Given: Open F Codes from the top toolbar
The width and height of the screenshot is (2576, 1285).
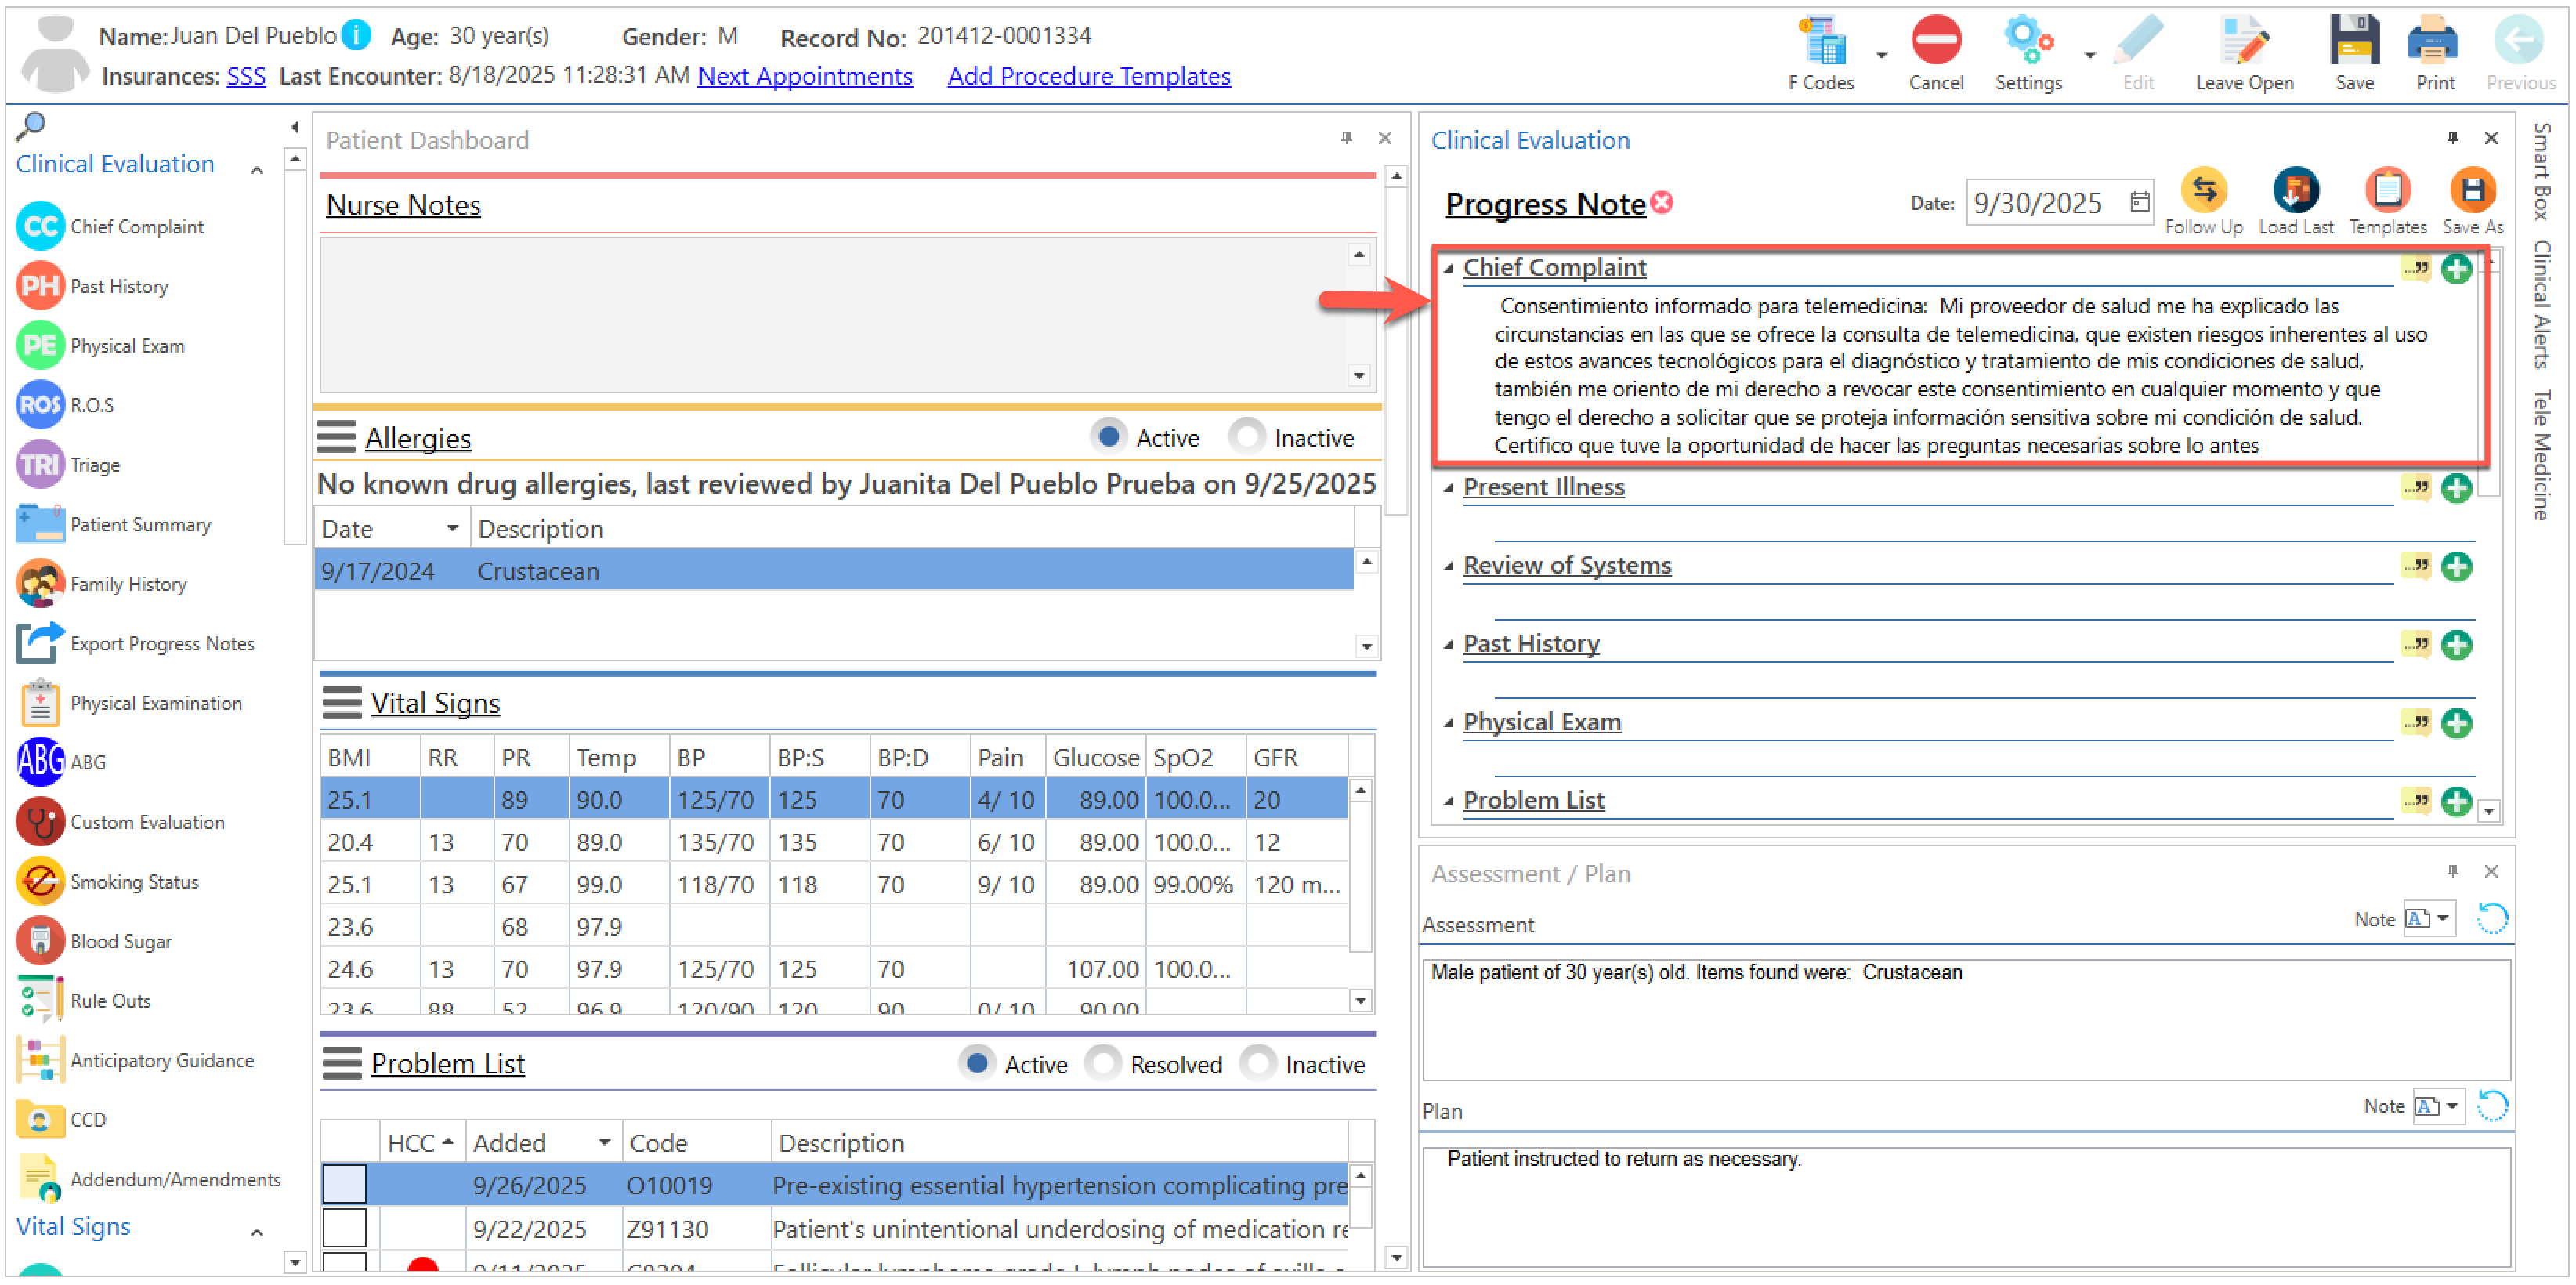Looking at the screenshot, I should [x=1822, y=42].
